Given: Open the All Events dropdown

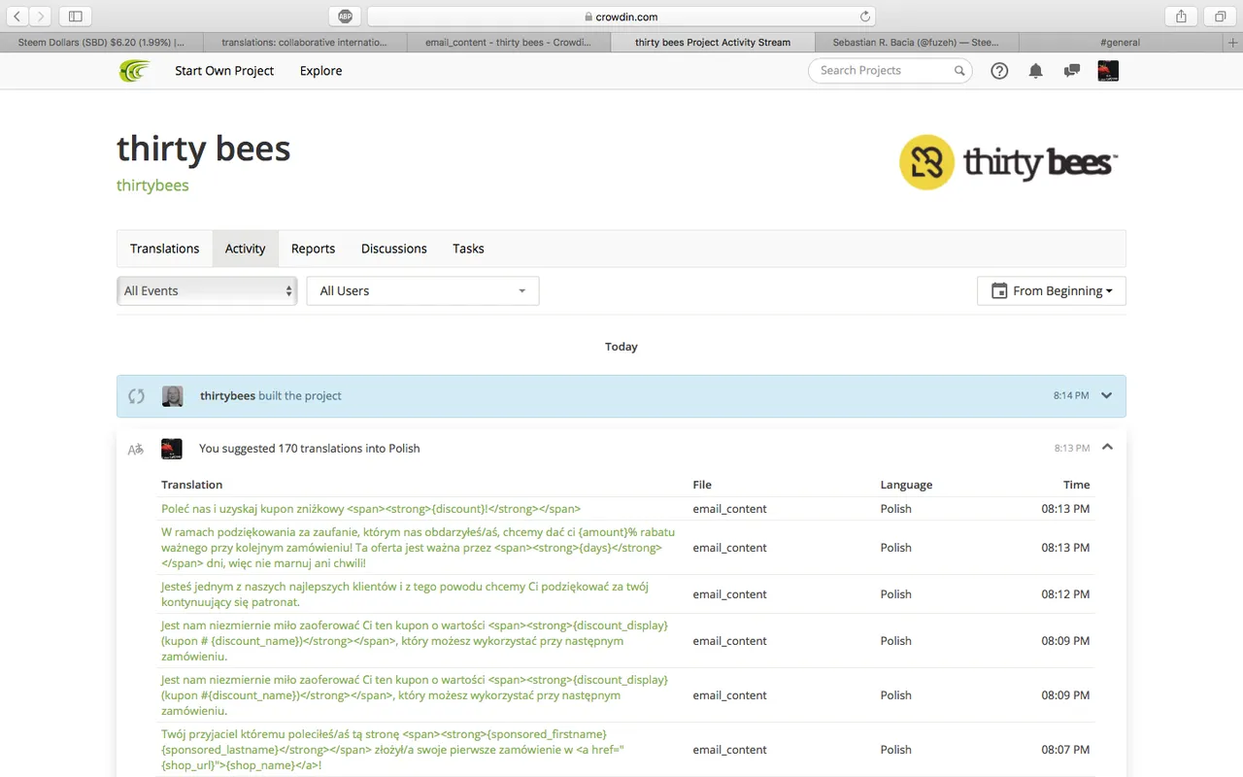Looking at the screenshot, I should pos(207,291).
